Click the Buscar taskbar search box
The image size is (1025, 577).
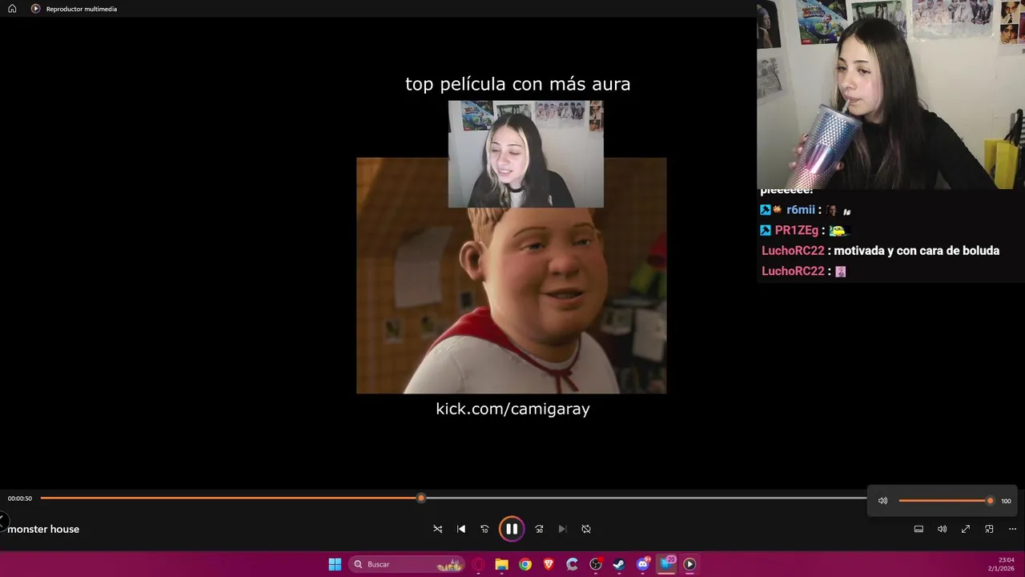coord(407,564)
